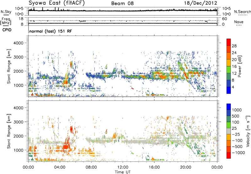
Task: Click the '500' velocity colorbar tick value
Action: (x=236, y=116)
